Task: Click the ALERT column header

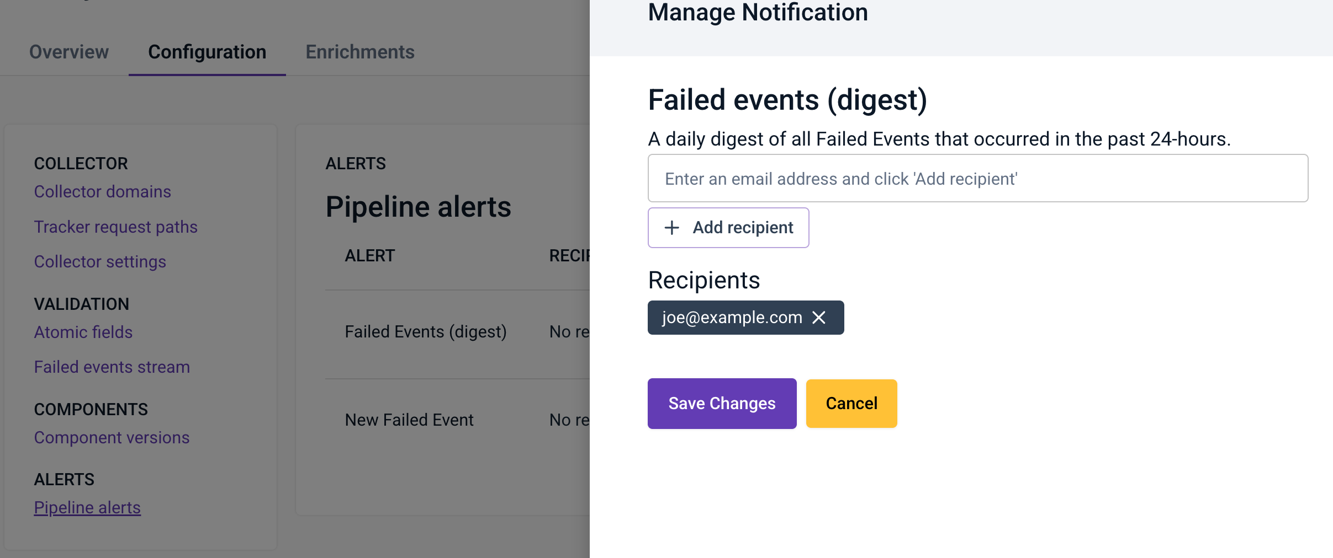Action: [x=370, y=256]
